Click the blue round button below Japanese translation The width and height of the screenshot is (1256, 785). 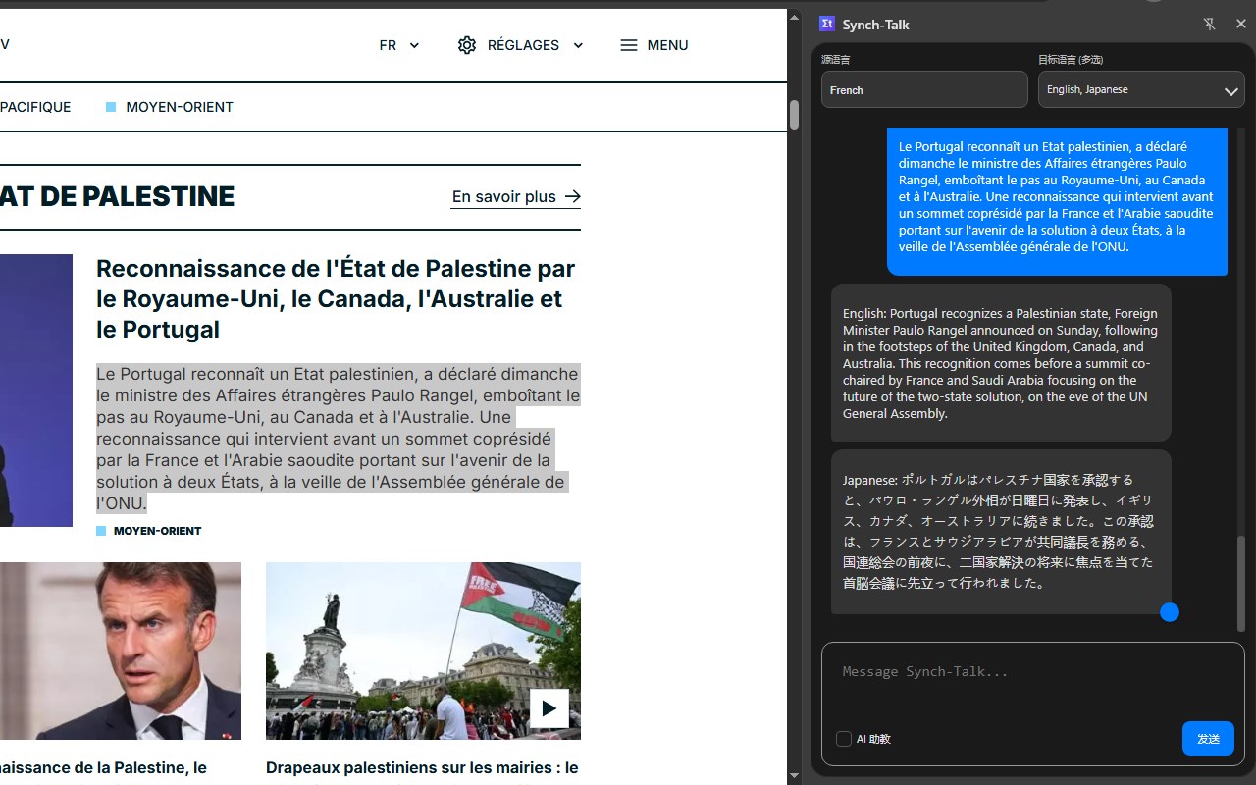1169,612
